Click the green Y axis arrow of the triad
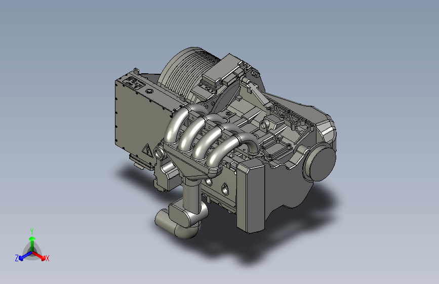 (x=32, y=244)
